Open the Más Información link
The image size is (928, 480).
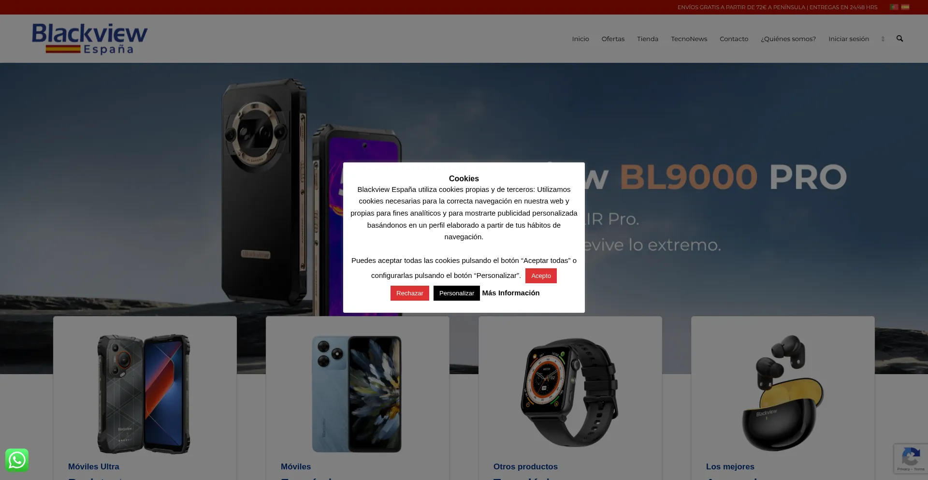(511, 293)
